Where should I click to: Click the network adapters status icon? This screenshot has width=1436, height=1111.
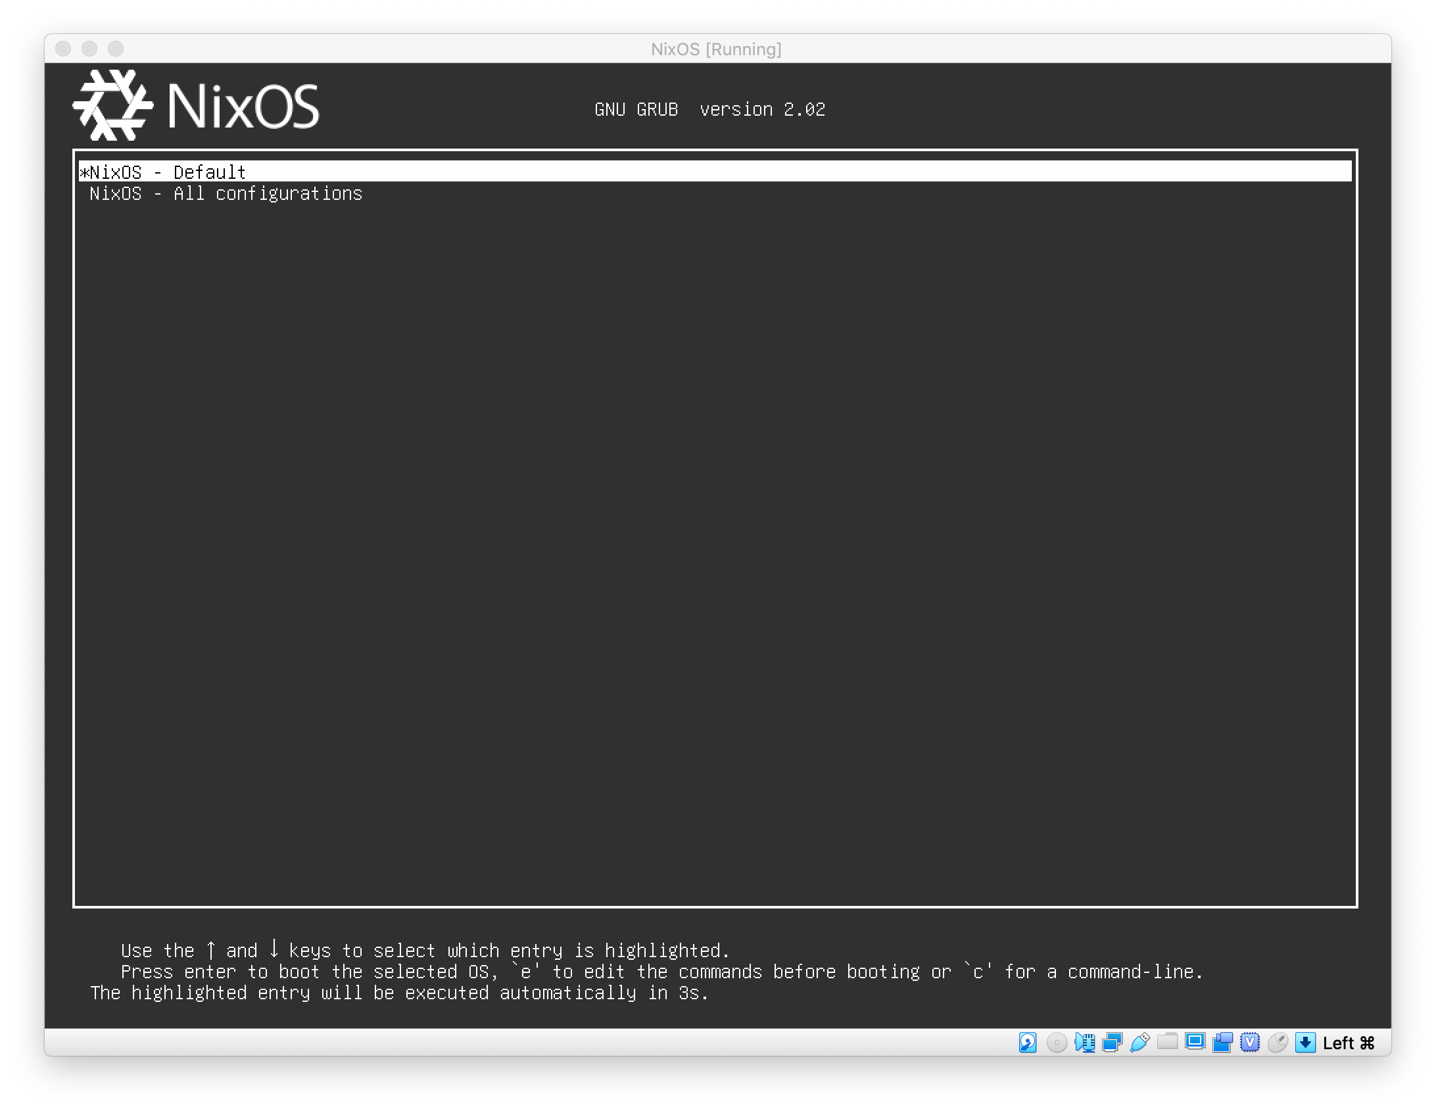click(x=1112, y=1043)
